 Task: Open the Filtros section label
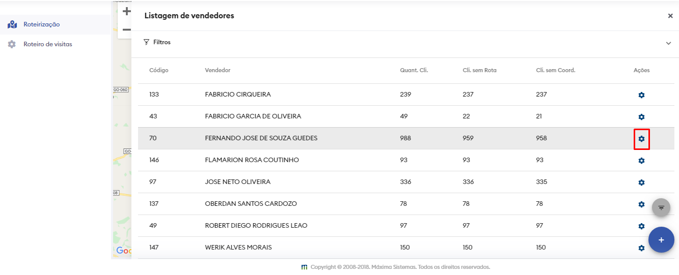(161, 42)
